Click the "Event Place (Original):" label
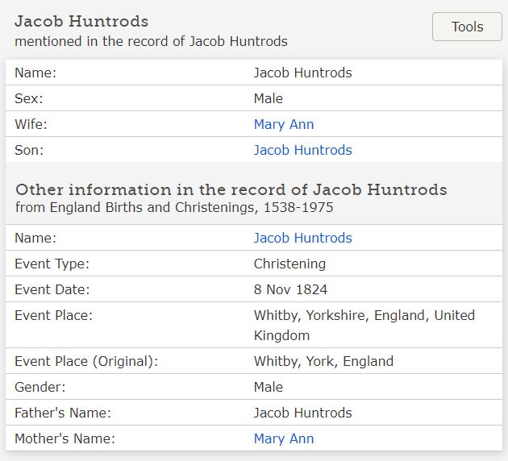Image resolution: width=508 pixels, height=461 pixels. tap(85, 361)
